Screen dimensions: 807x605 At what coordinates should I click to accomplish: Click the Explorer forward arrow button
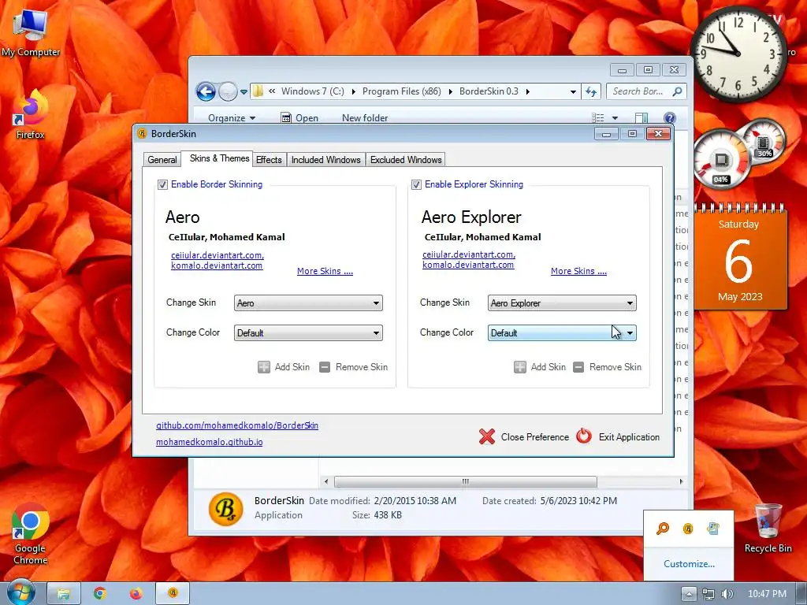(228, 92)
